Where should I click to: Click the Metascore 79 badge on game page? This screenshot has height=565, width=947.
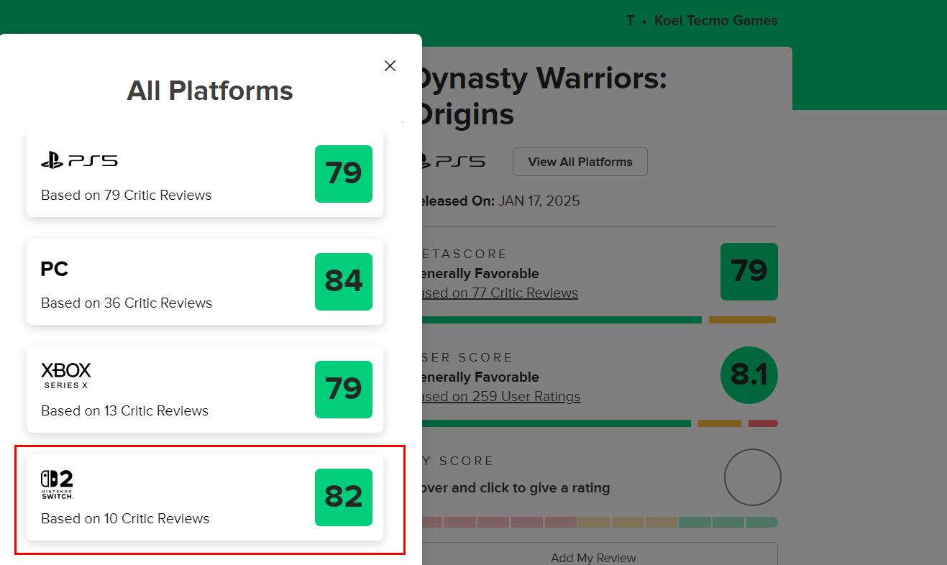click(749, 272)
